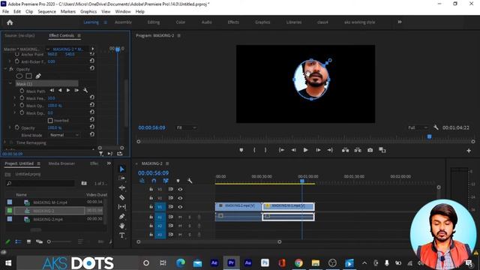This screenshot has height=270, width=480.
Task: Toggle V3 track output eye
Action: 180,190
